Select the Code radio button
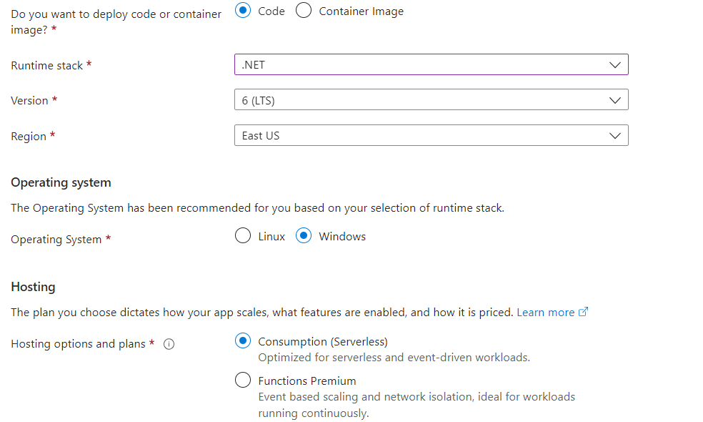The width and height of the screenshot is (703, 422). coord(243,10)
